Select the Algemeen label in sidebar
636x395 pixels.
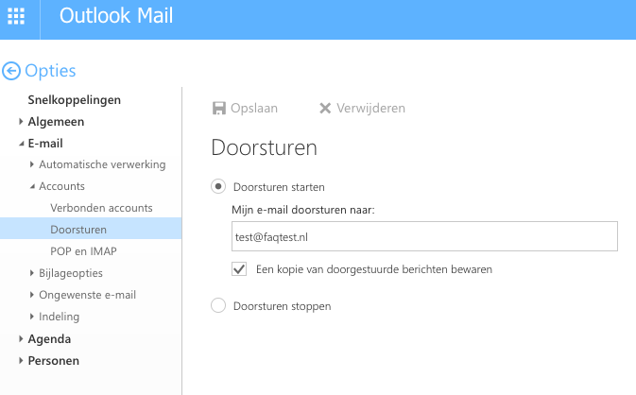[56, 122]
